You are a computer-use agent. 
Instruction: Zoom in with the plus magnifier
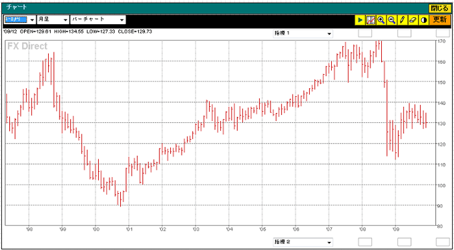coord(381,20)
